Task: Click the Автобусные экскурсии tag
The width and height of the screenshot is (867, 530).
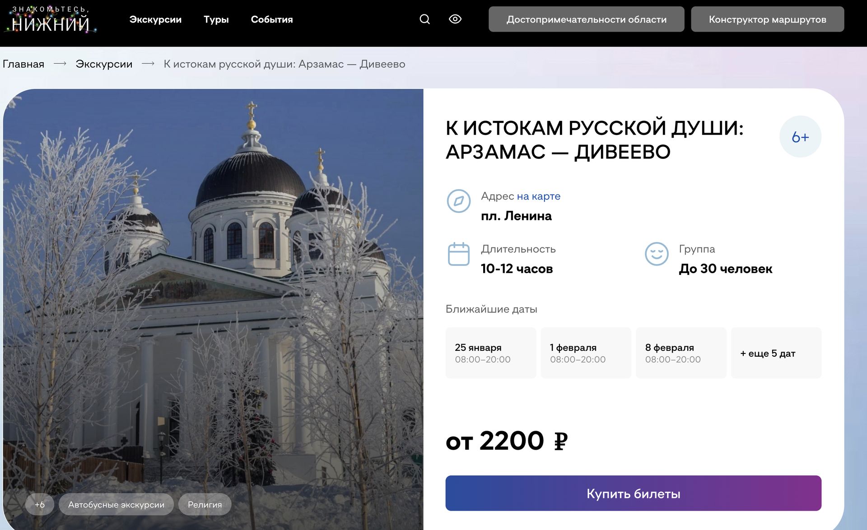Action: [116, 504]
